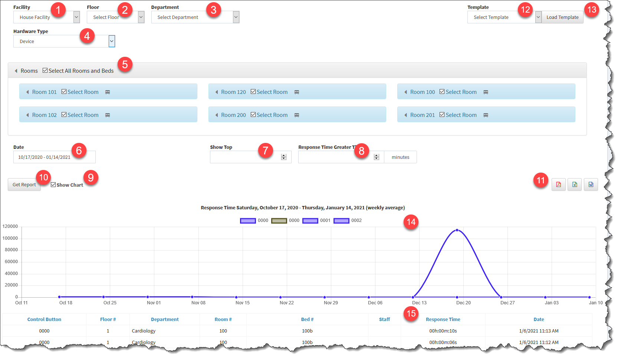Toggle first 0000 legend swatch
621x360 pixels.
(248, 220)
